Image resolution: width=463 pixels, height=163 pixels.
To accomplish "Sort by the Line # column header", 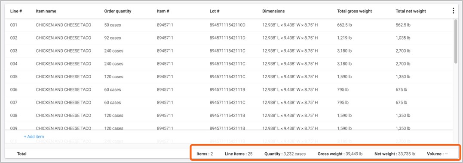I will tap(16, 11).
